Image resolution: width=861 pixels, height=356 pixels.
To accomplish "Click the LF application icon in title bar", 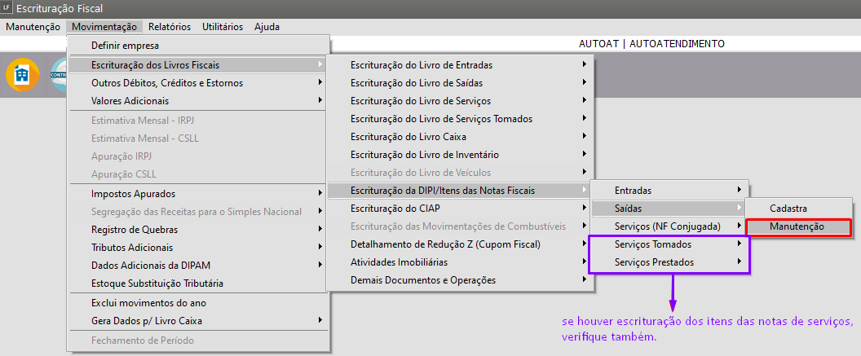I will 7,8.
